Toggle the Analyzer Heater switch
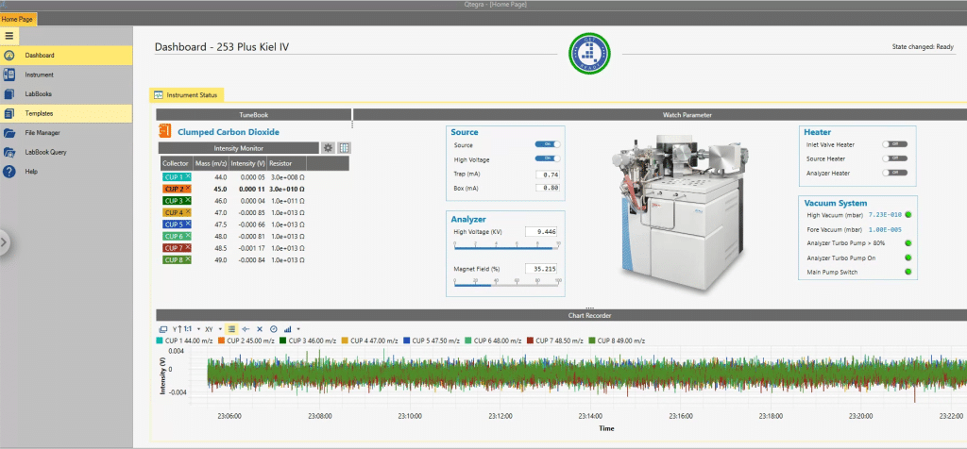The width and height of the screenshot is (967, 449). click(x=895, y=173)
